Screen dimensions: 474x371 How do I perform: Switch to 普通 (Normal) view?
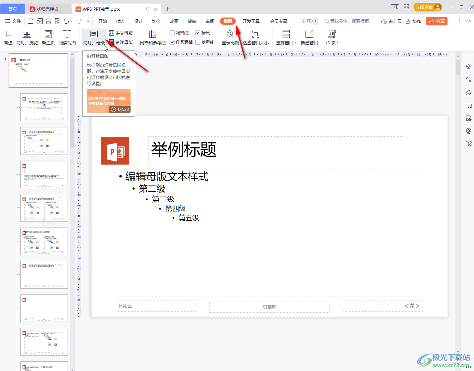click(8, 38)
